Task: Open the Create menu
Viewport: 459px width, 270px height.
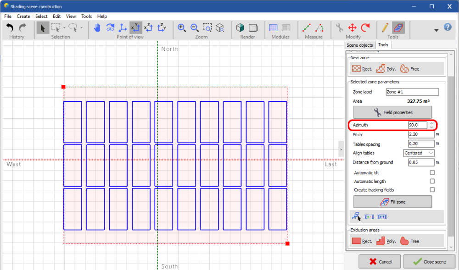Action: tap(23, 16)
